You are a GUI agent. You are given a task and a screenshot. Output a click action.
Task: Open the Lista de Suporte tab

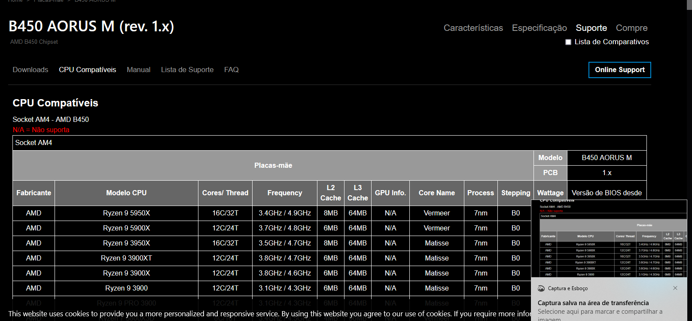[187, 70]
